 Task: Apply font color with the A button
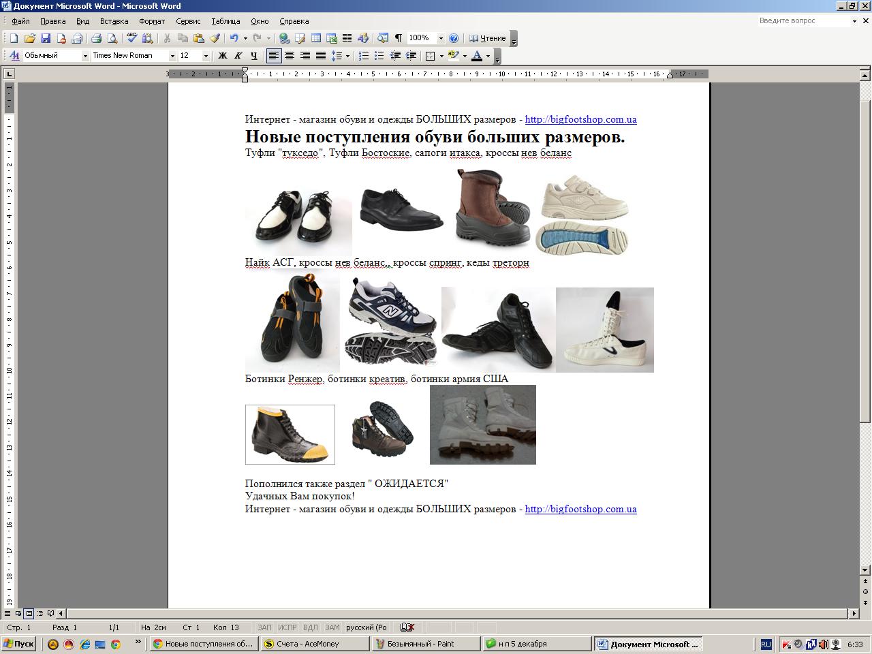[477, 56]
